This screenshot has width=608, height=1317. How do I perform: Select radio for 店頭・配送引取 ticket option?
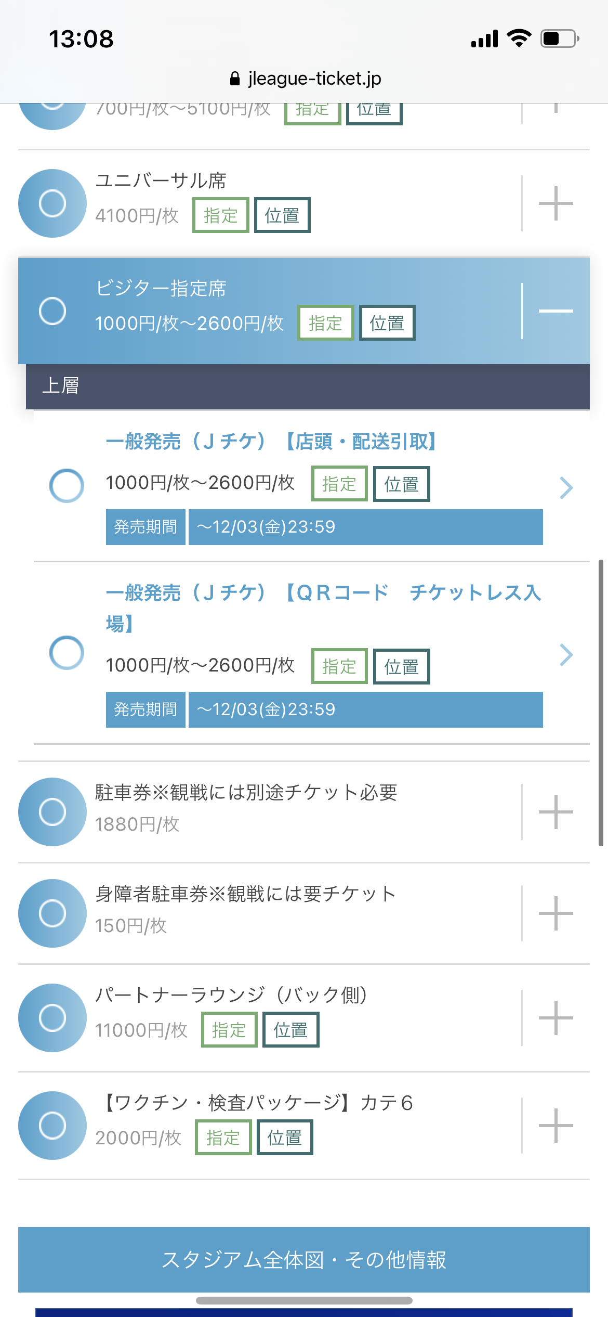(67, 486)
